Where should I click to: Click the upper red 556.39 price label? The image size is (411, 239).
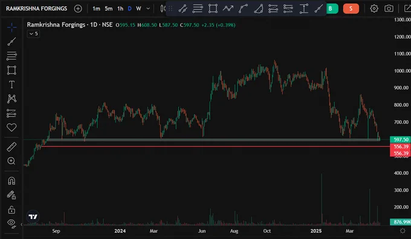pos(401,147)
